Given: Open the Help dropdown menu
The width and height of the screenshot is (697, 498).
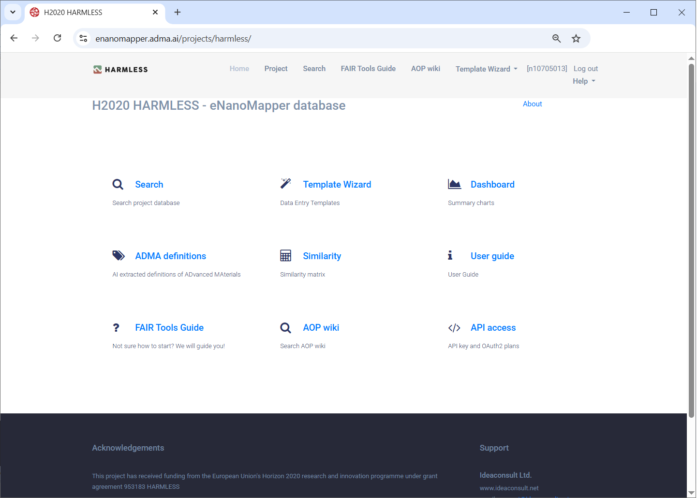Looking at the screenshot, I should click(x=583, y=81).
